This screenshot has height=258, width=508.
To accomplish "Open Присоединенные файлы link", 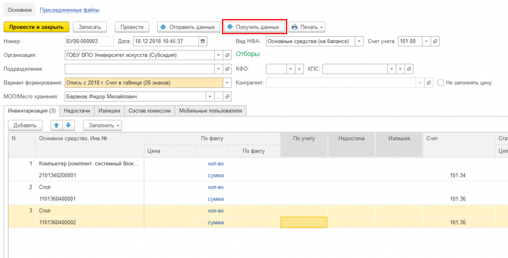I will pyautogui.click(x=69, y=10).
